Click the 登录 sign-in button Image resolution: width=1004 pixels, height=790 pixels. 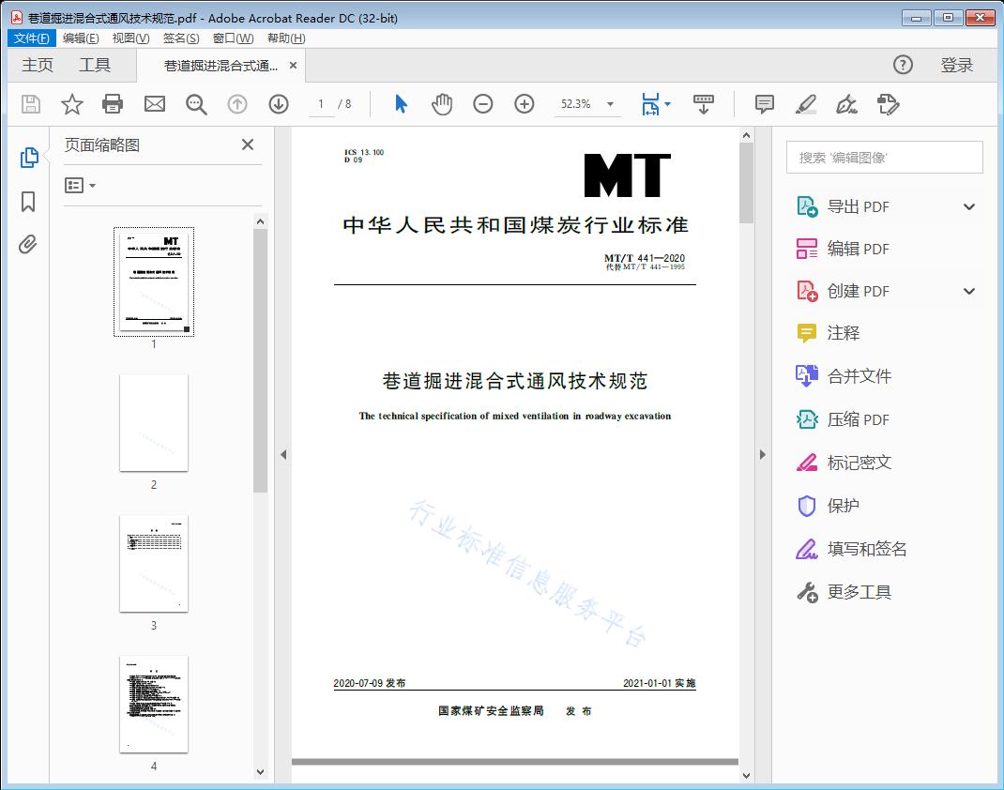[x=956, y=65]
